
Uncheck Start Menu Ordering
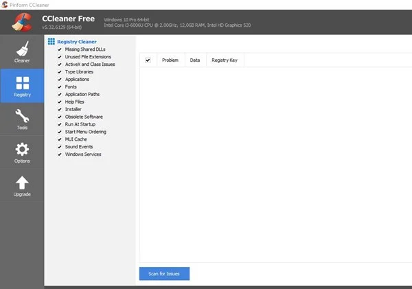(x=60, y=132)
